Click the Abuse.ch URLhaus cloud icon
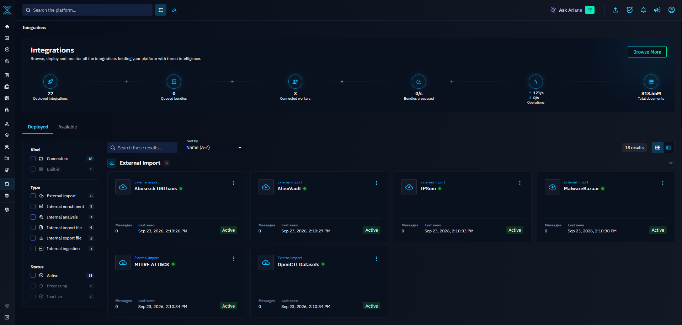This screenshot has width=682, height=325. [x=123, y=187]
